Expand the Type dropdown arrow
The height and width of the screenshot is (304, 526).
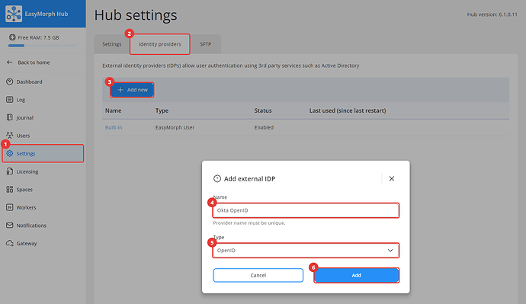coord(390,251)
